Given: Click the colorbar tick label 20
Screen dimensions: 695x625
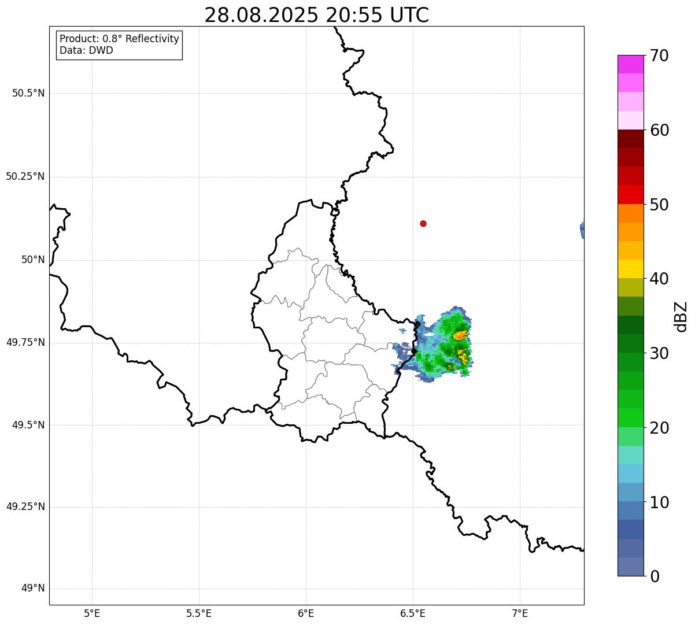Looking at the screenshot, I should tap(659, 428).
